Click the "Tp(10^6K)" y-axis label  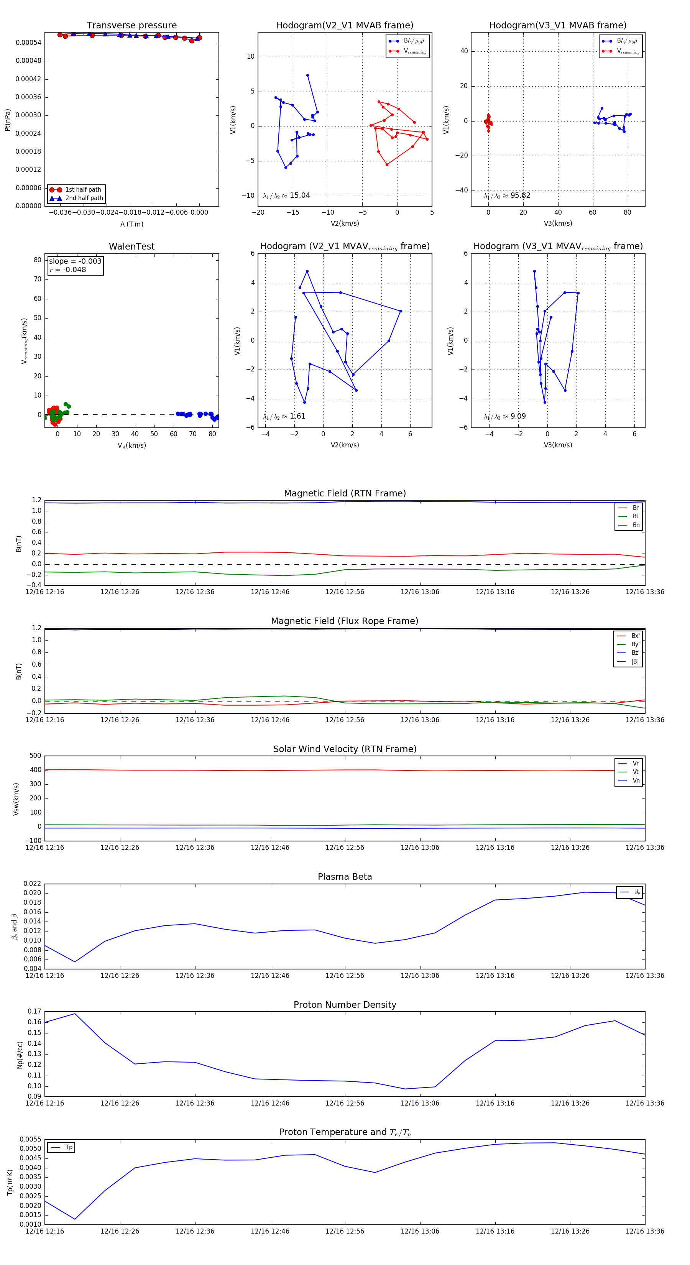(x=10, y=1183)
